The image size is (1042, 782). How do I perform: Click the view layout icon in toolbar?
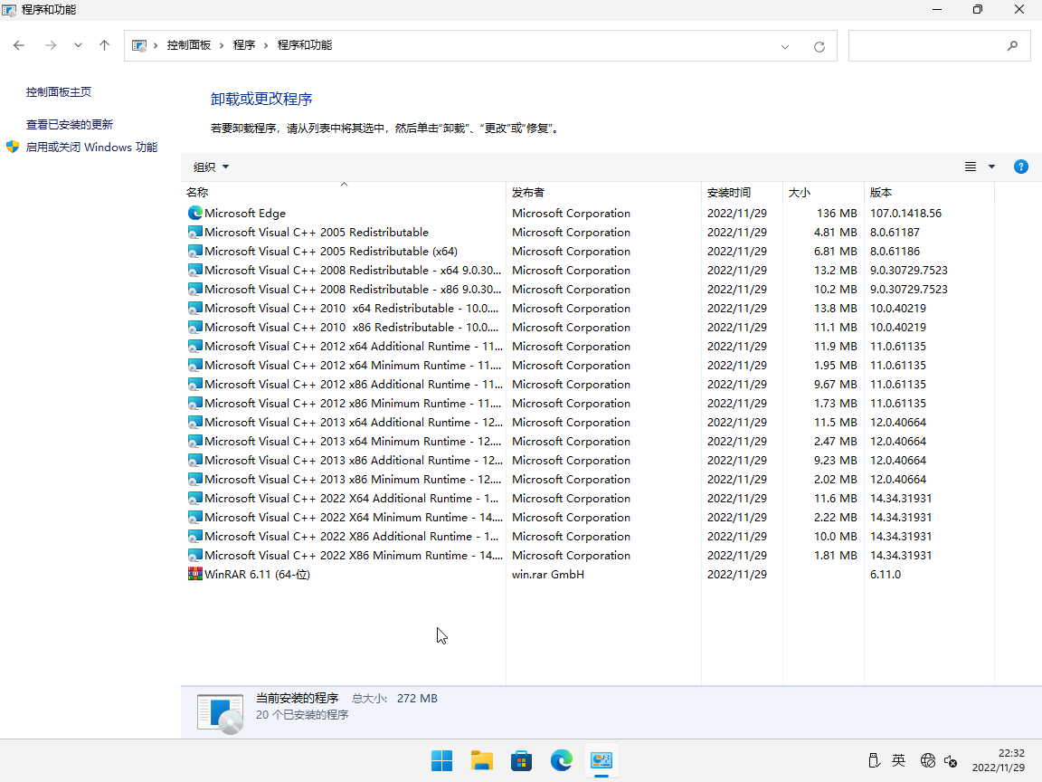click(x=971, y=167)
